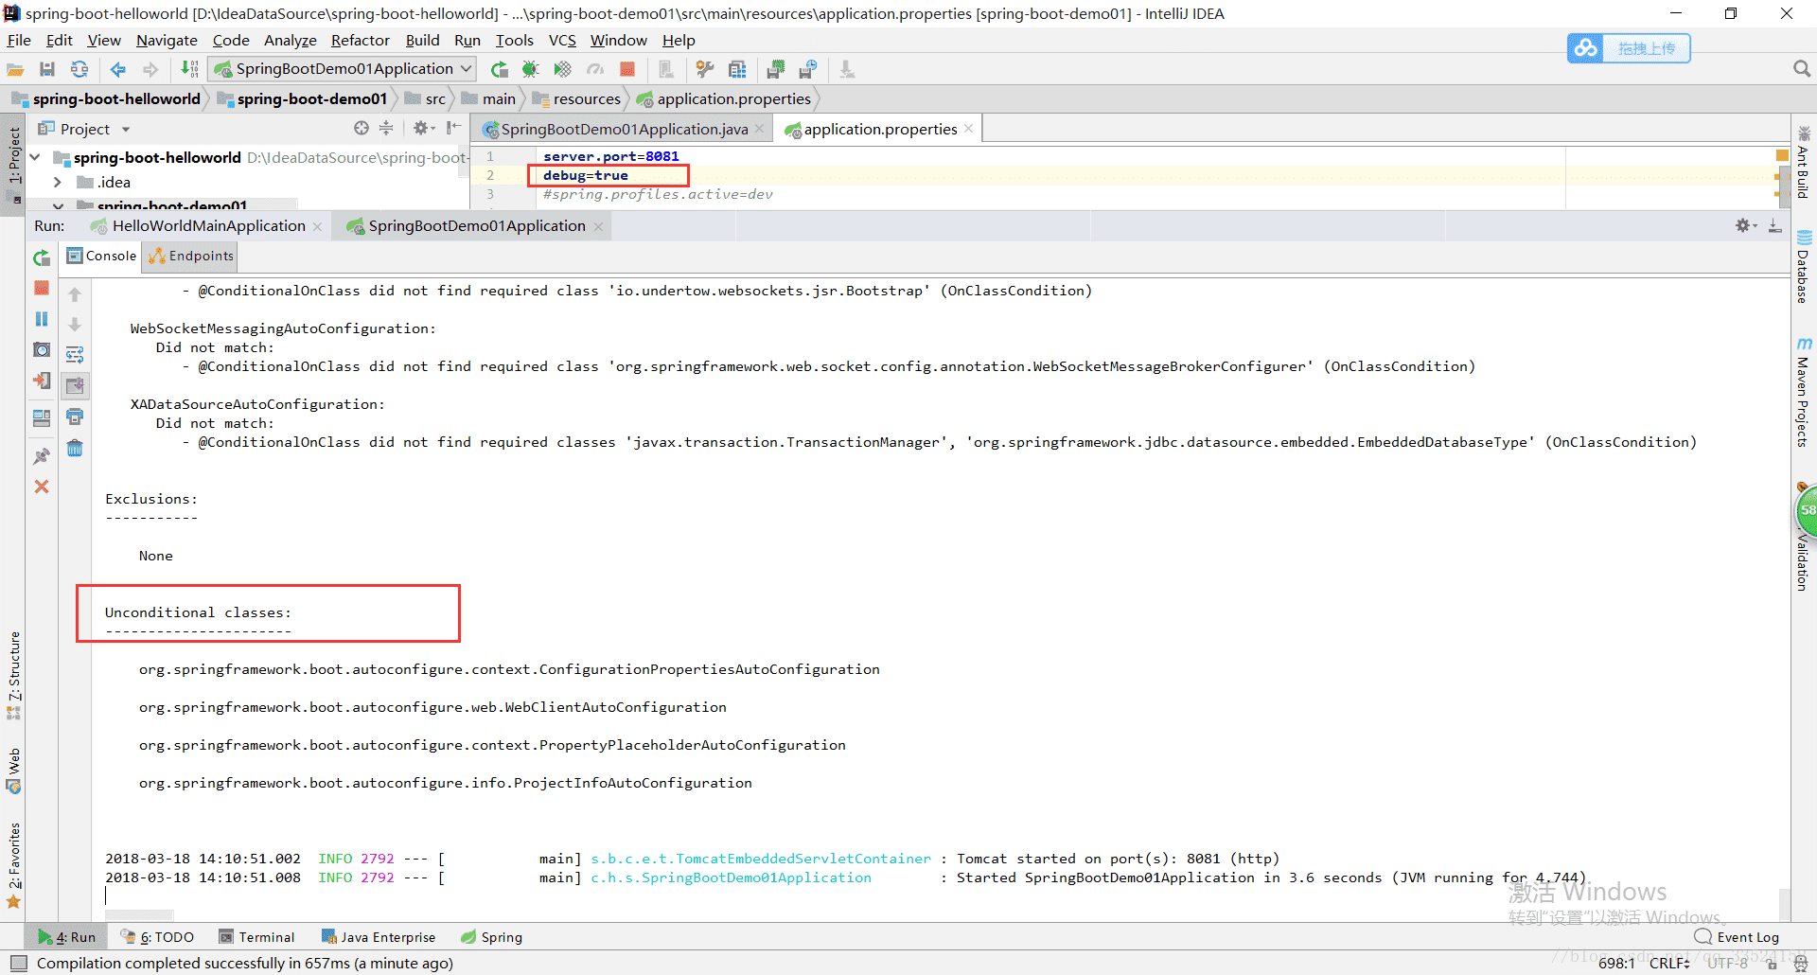Hide the Project panel with the hide icon
The image size is (1817, 975).
(454, 128)
